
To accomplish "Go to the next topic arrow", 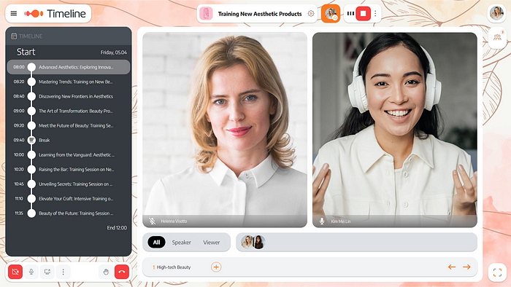I will coord(466,267).
